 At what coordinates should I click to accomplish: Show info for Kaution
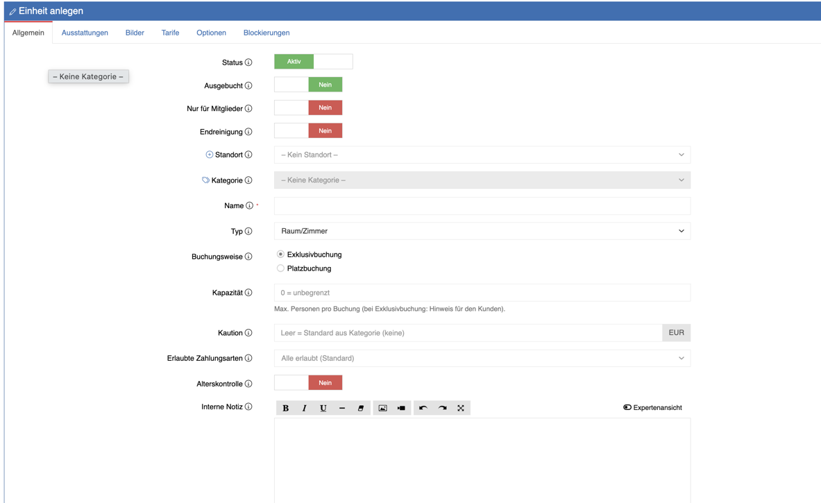pyautogui.click(x=248, y=333)
